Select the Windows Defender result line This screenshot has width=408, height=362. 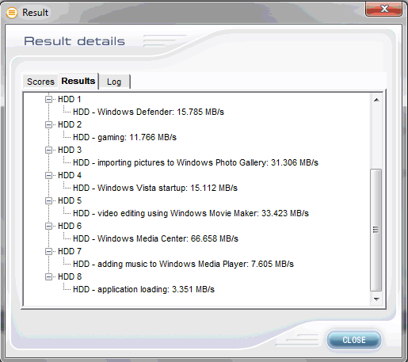(148, 112)
